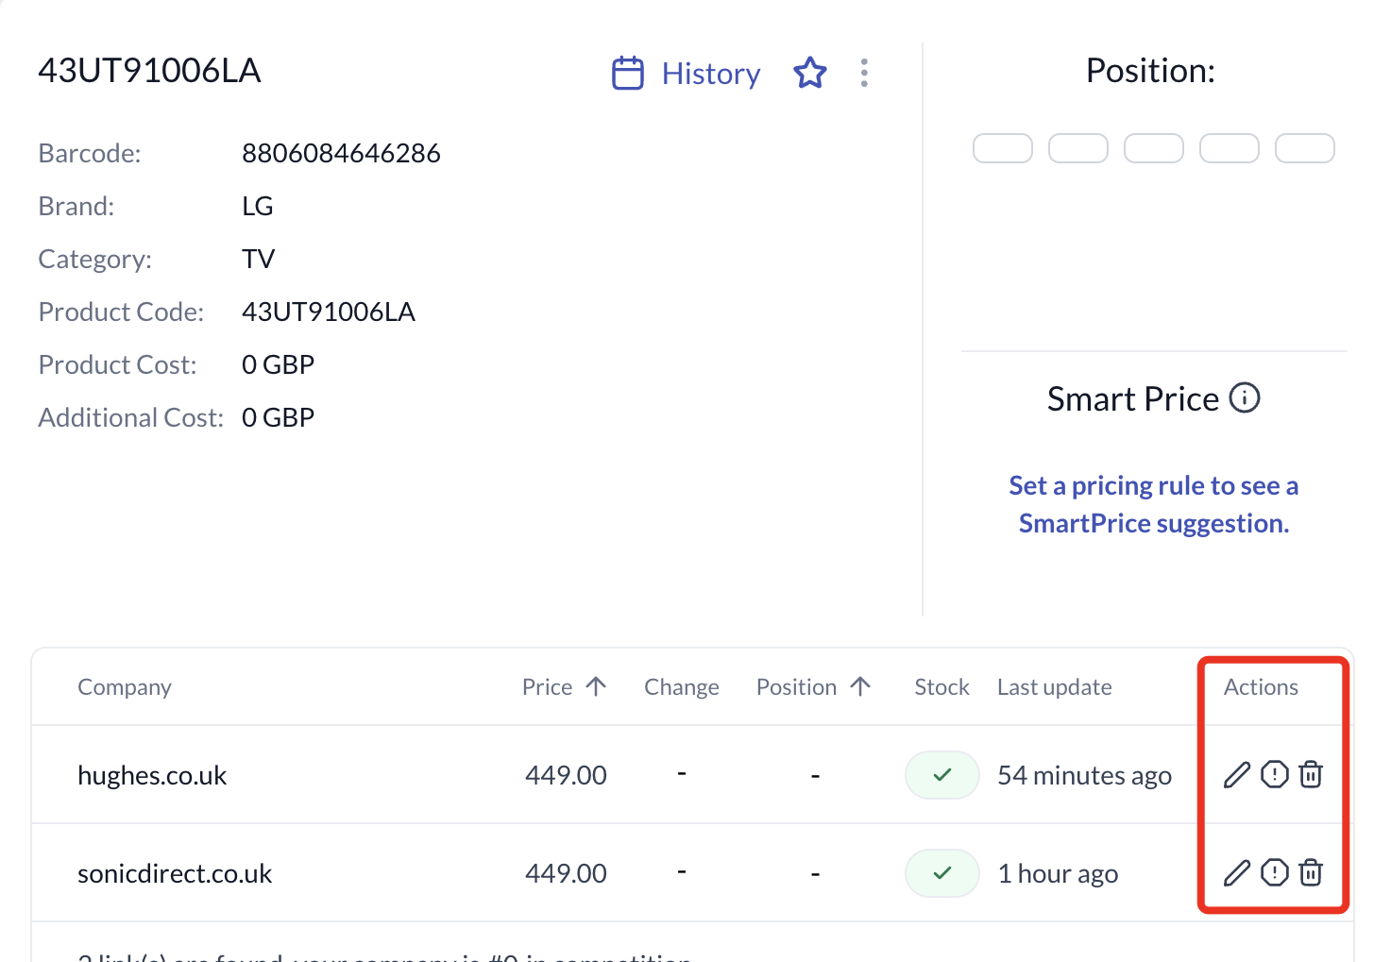Click hughes.co.uk in-stock check badge
This screenshot has height=962, width=1374.
[x=941, y=775]
